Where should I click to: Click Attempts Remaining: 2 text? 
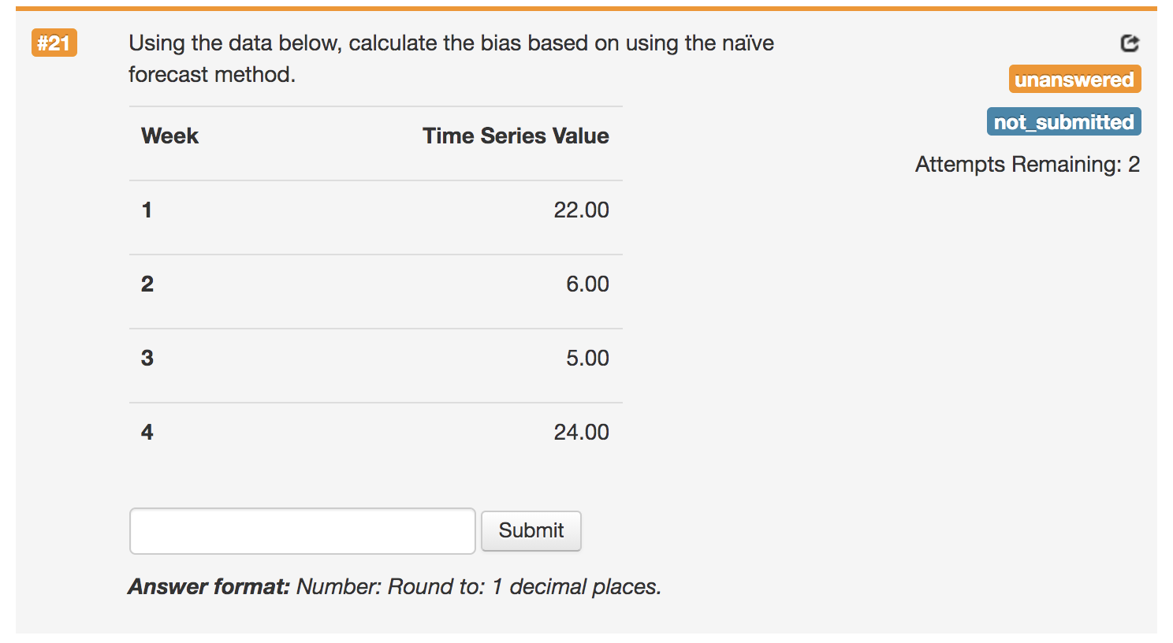(1026, 165)
